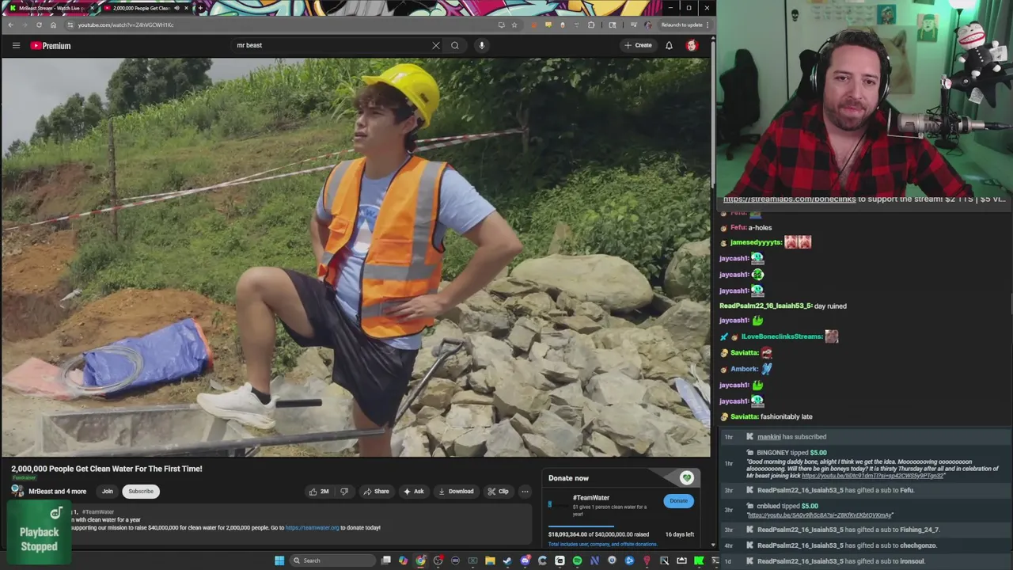The height and width of the screenshot is (570, 1013).
Task: Open cnblued's tipped youtu.be link
Action: point(820,515)
